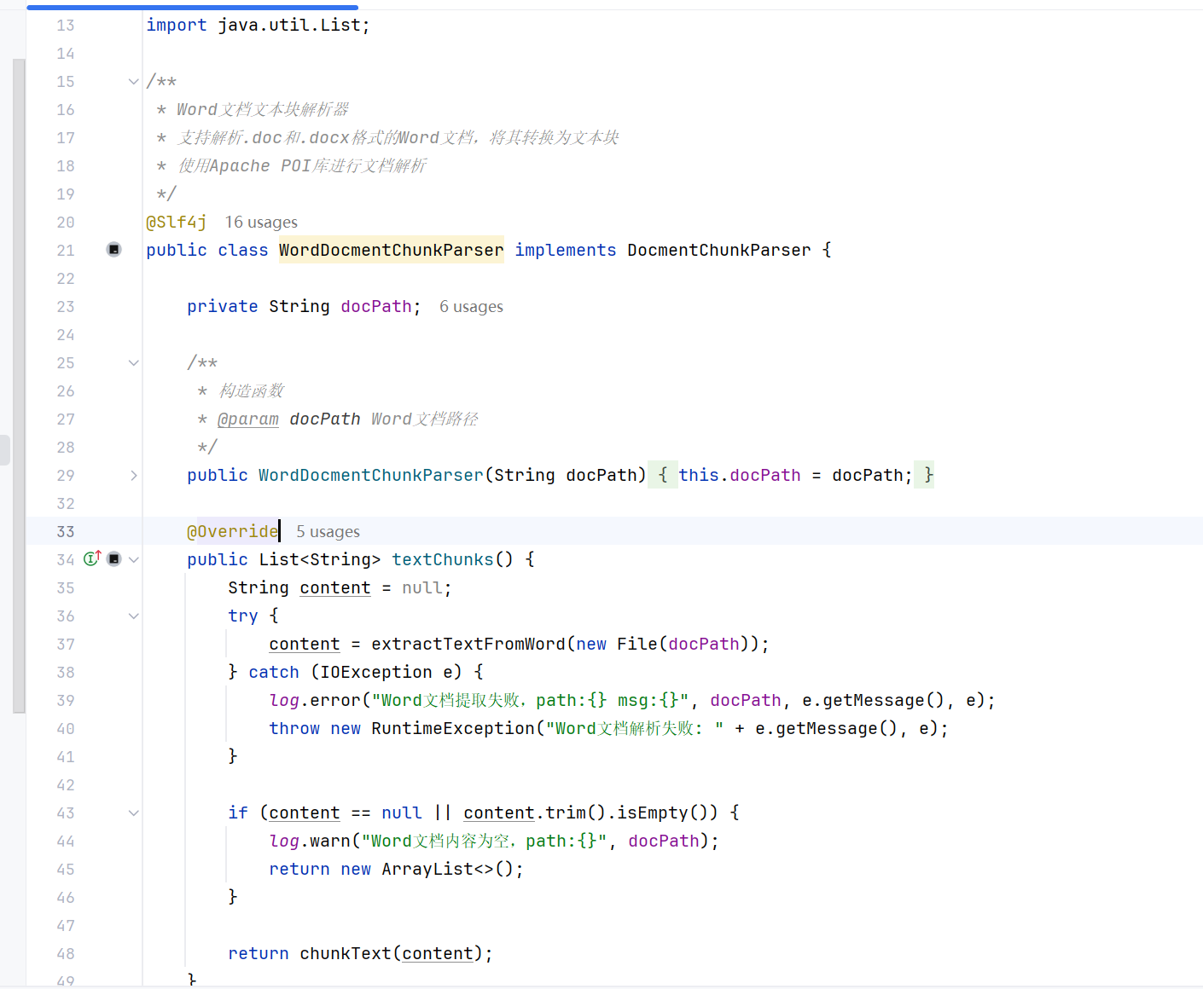
Task: Click the gutter icon beside textChunks method
Action: 114,558
